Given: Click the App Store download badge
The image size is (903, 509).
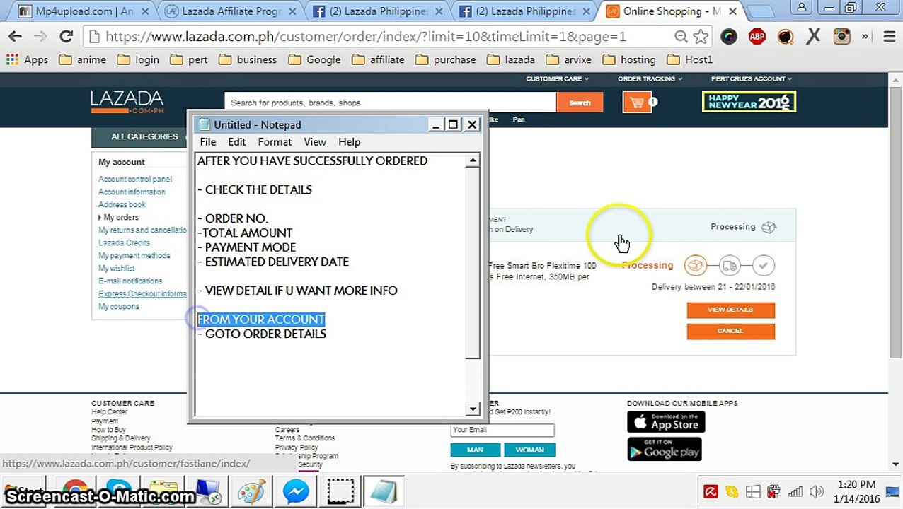Looking at the screenshot, I should (x=666, y=422).
